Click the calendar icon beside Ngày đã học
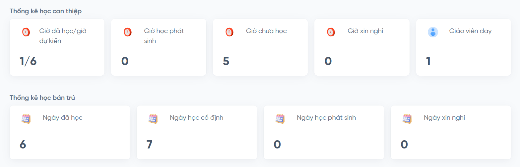The image size is (520, 167). [x=26, y=119]
